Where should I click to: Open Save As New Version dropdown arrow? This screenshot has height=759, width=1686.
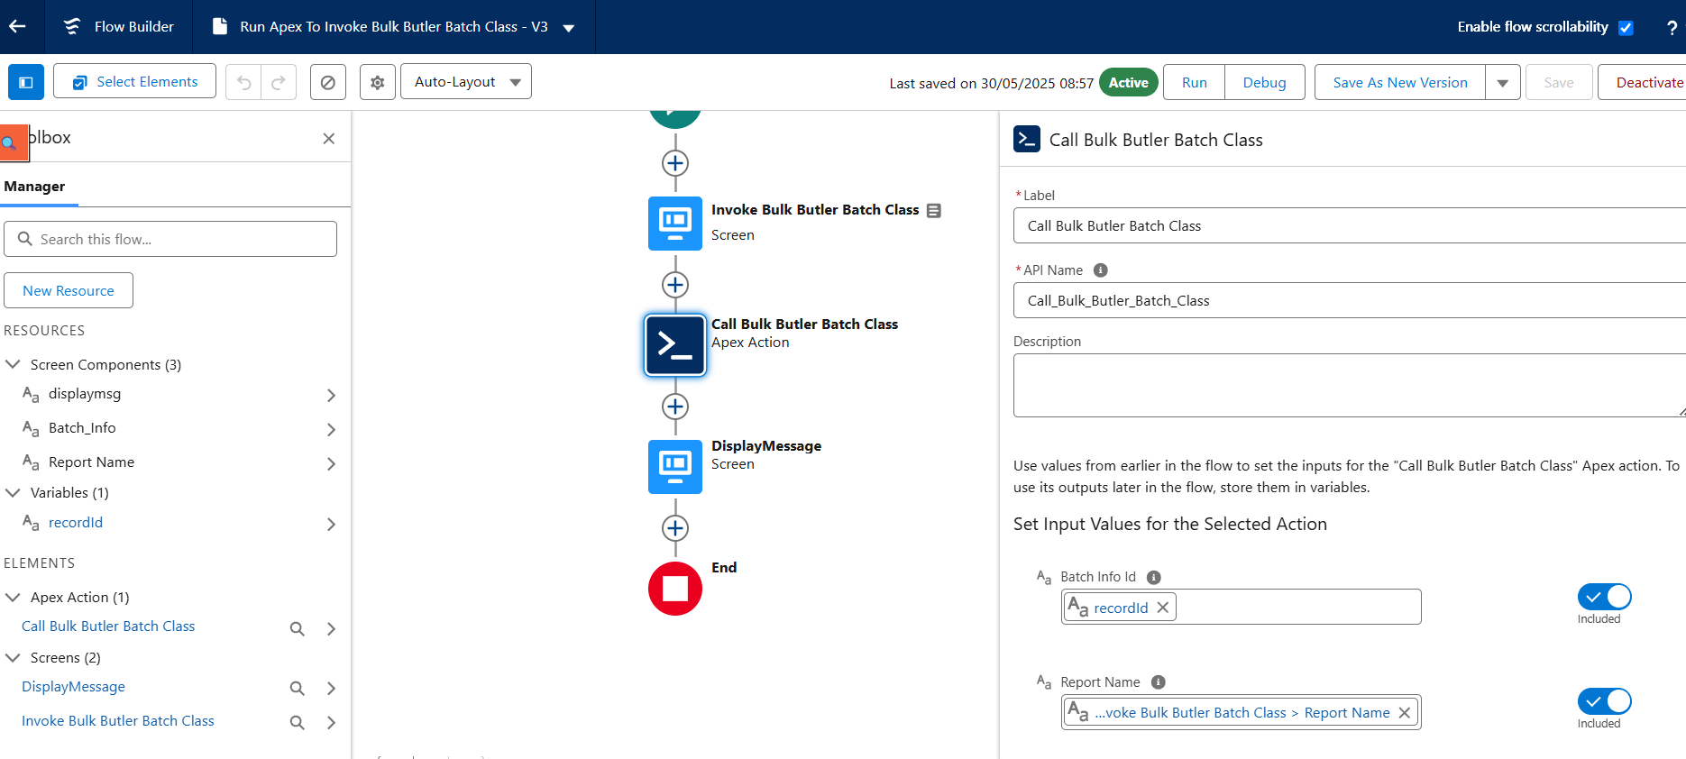[1503, 82]
